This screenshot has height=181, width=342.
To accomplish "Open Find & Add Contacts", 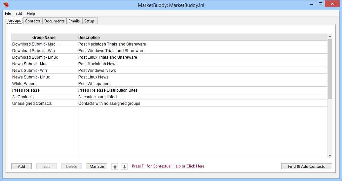I will (306, 166).
